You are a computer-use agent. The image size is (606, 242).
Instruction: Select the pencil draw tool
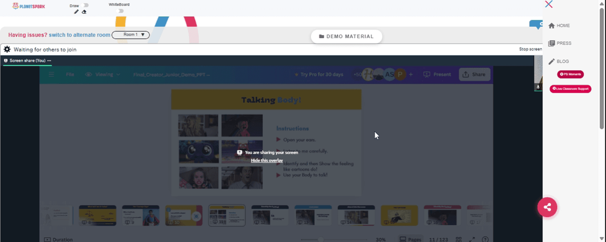point(76,12)
